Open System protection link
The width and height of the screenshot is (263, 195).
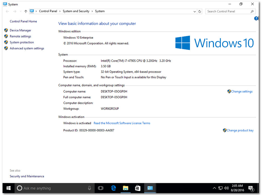(x=22, y=42)
